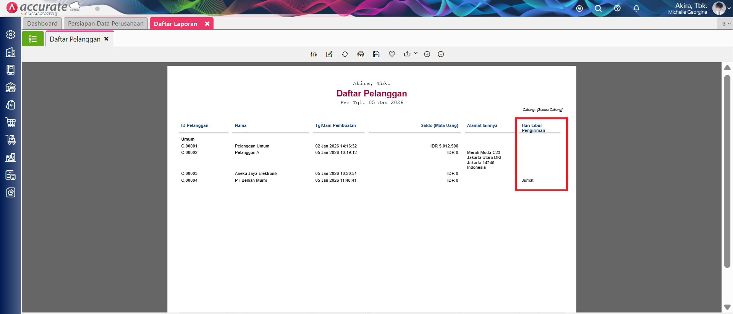Open the user profile dropdown arrow
Viewport: 733px width, 314px height.
click(x=729, y=8)
